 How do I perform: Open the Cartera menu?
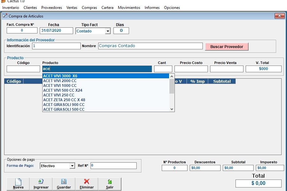(107, 8)
